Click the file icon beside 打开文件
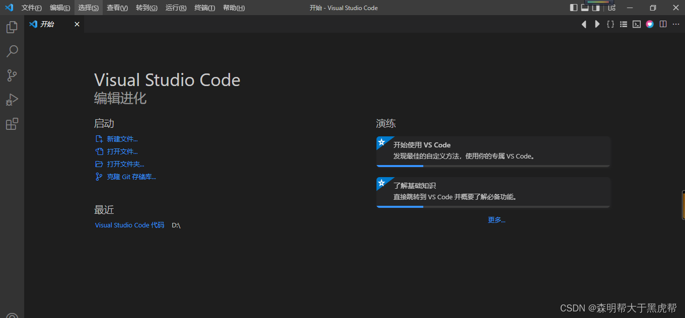This screenshot has width=685, height=318. [99, 151]
